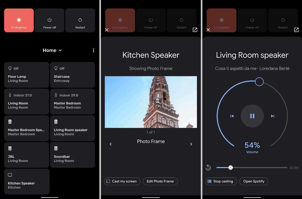The image size is (302, 199).
Task: Open the Kitchen Speaker tile in the device grid
Action: click(27, 181)
